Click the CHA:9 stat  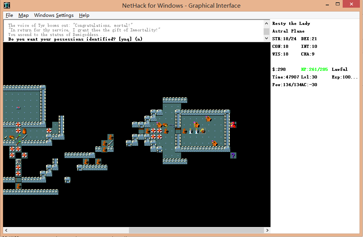[308, 54]
